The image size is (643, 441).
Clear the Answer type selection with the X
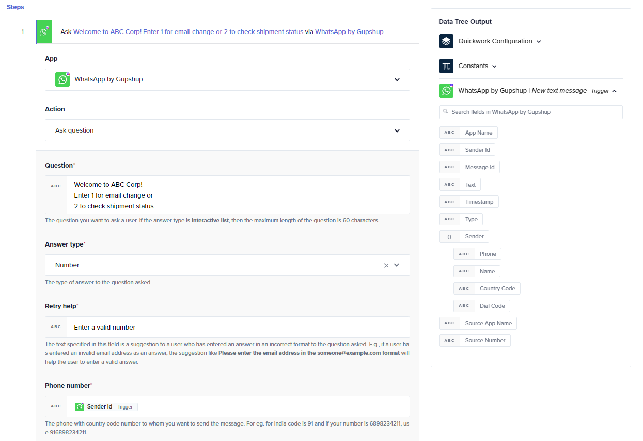386,265
